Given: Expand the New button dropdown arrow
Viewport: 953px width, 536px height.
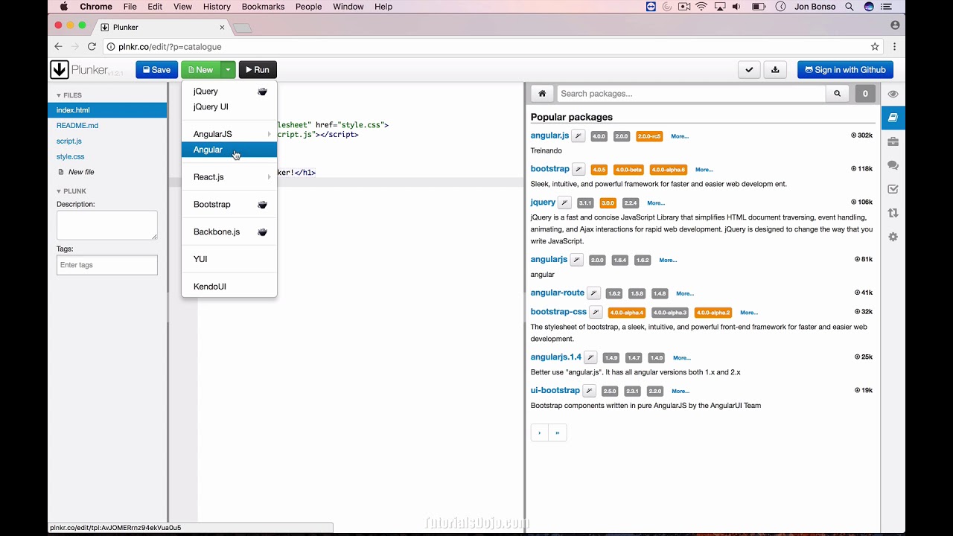Looking at the screenshot, I should tap(228, 70).
